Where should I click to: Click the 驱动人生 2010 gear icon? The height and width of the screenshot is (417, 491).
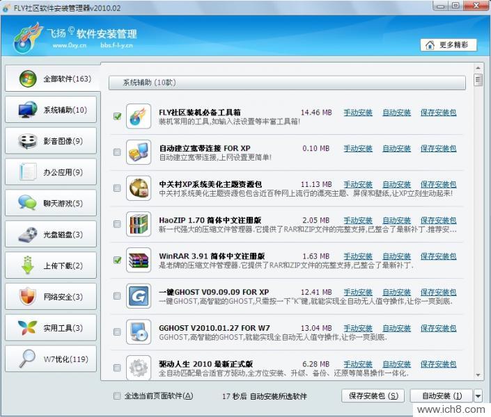[139, 368]
